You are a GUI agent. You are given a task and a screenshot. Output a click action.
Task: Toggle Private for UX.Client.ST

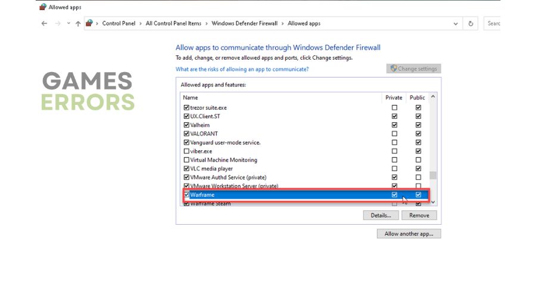click(394, 116)
